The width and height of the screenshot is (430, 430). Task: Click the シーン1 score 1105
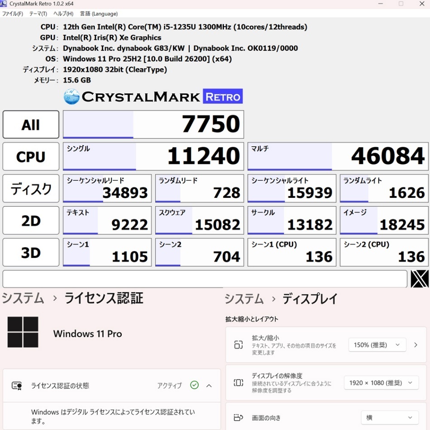coord(107,252)
